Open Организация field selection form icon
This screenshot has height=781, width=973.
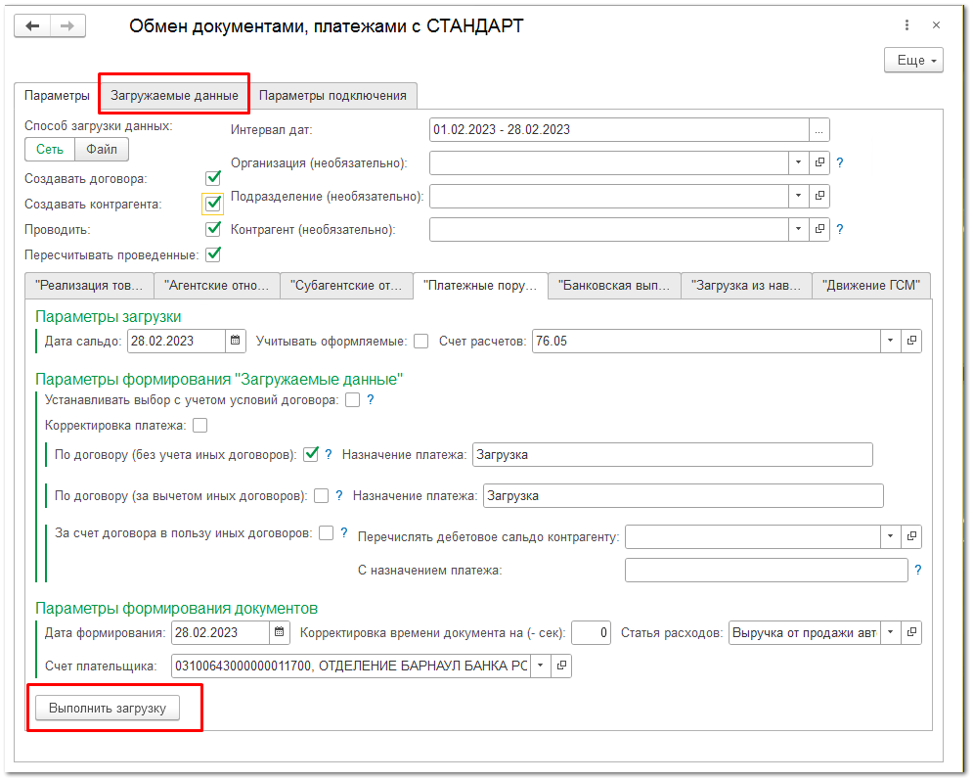(819, 162)
